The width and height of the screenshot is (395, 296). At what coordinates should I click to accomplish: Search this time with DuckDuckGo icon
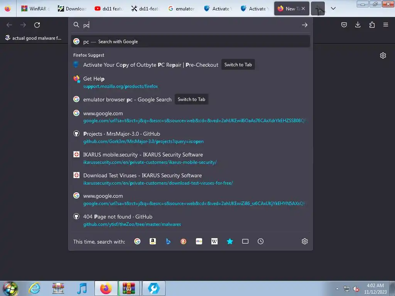[183, 241]
